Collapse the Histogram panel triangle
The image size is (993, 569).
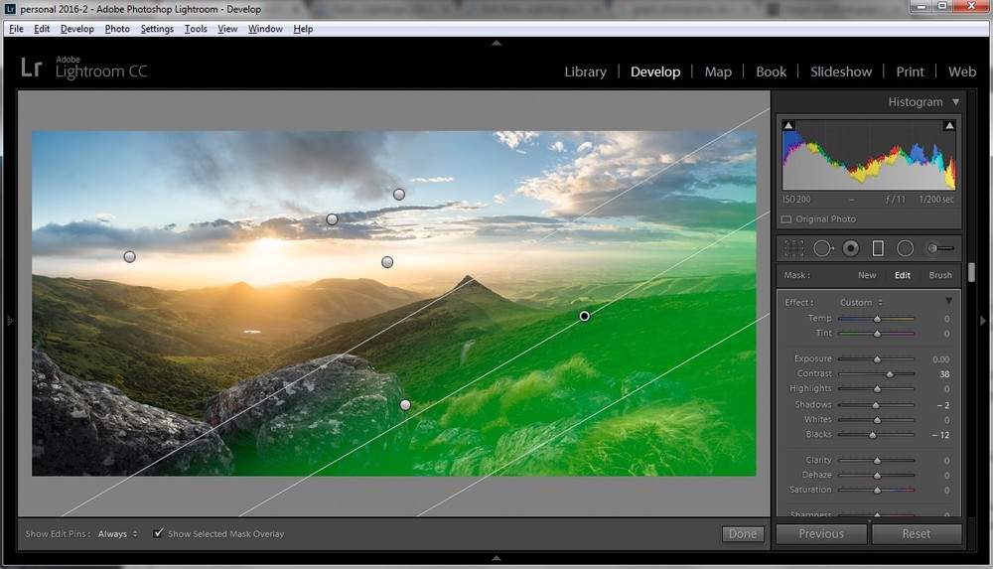(x=955, y=102)
